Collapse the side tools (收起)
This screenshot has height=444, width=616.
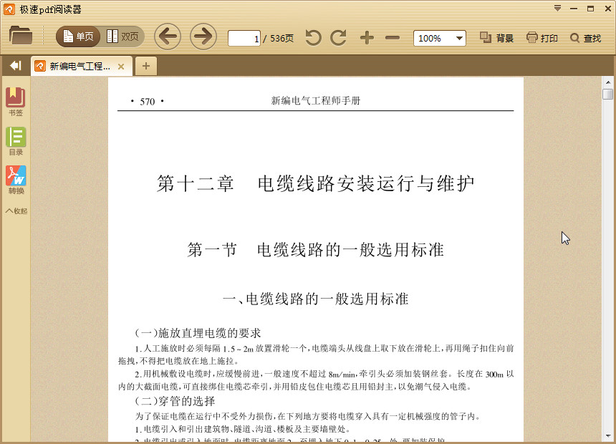[16, 211]
